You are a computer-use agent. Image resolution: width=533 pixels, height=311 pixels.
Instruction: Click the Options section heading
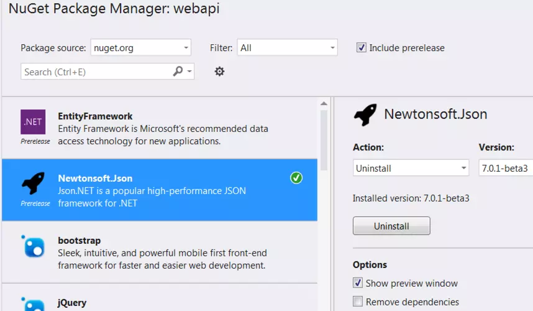pos(370,265)
